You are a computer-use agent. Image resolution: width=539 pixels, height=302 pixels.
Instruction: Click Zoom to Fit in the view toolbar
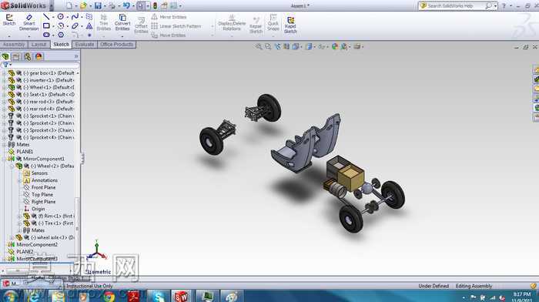pos(259,46)
